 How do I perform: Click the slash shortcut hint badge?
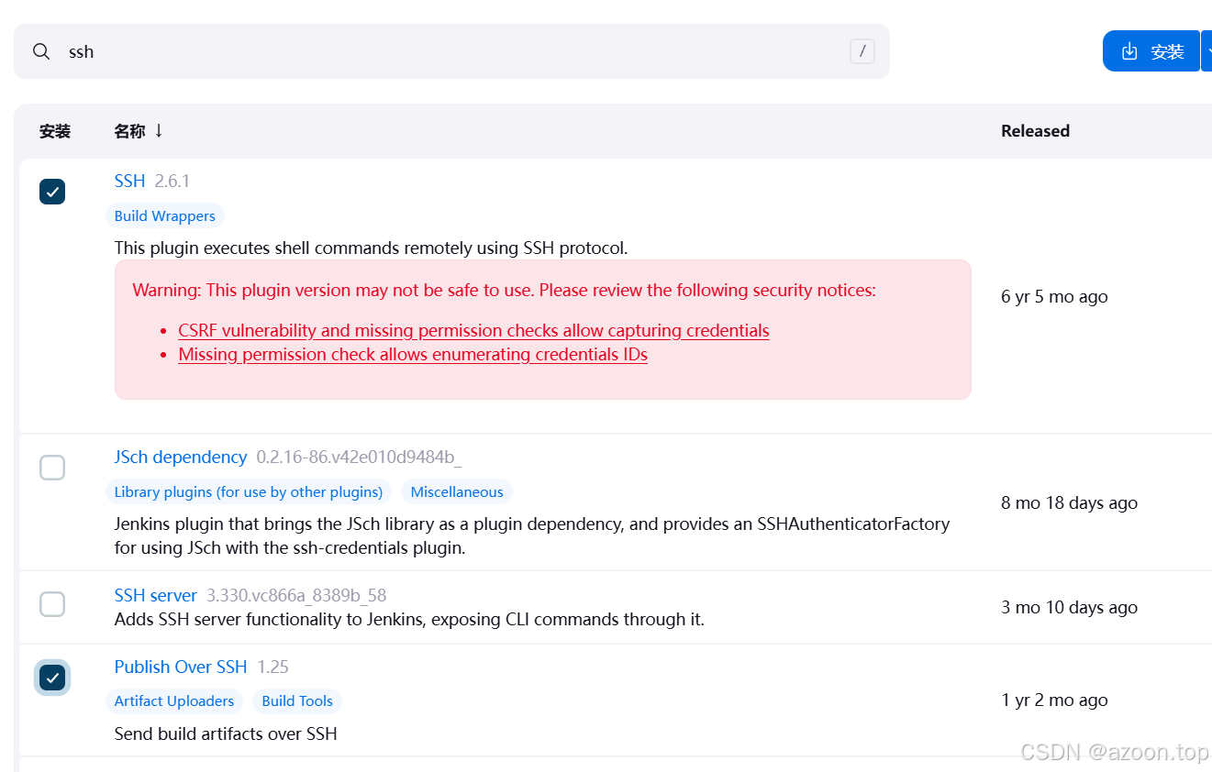click(x=862, y=51)
